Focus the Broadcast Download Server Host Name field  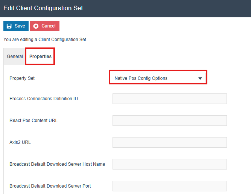(x=169, y=164)
